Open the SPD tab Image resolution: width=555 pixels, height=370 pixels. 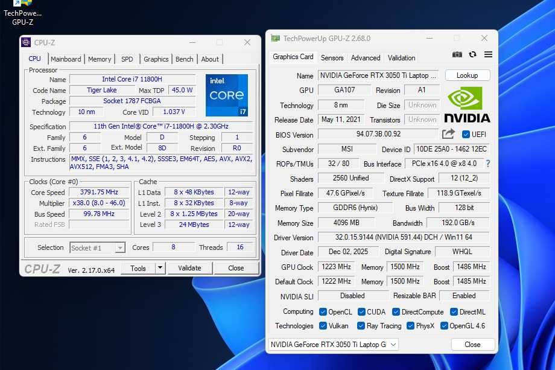tap(127, 59)
